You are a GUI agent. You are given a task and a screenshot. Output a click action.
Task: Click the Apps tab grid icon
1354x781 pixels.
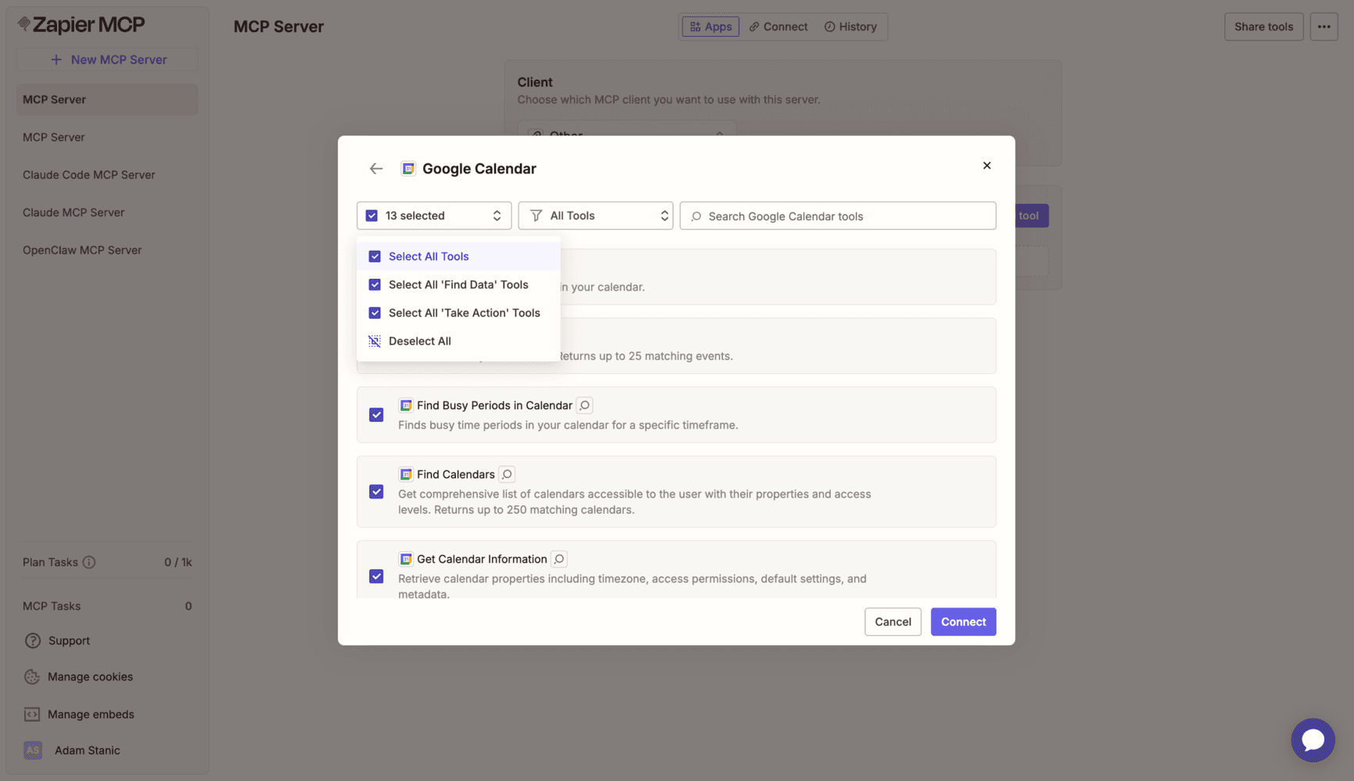695,27
